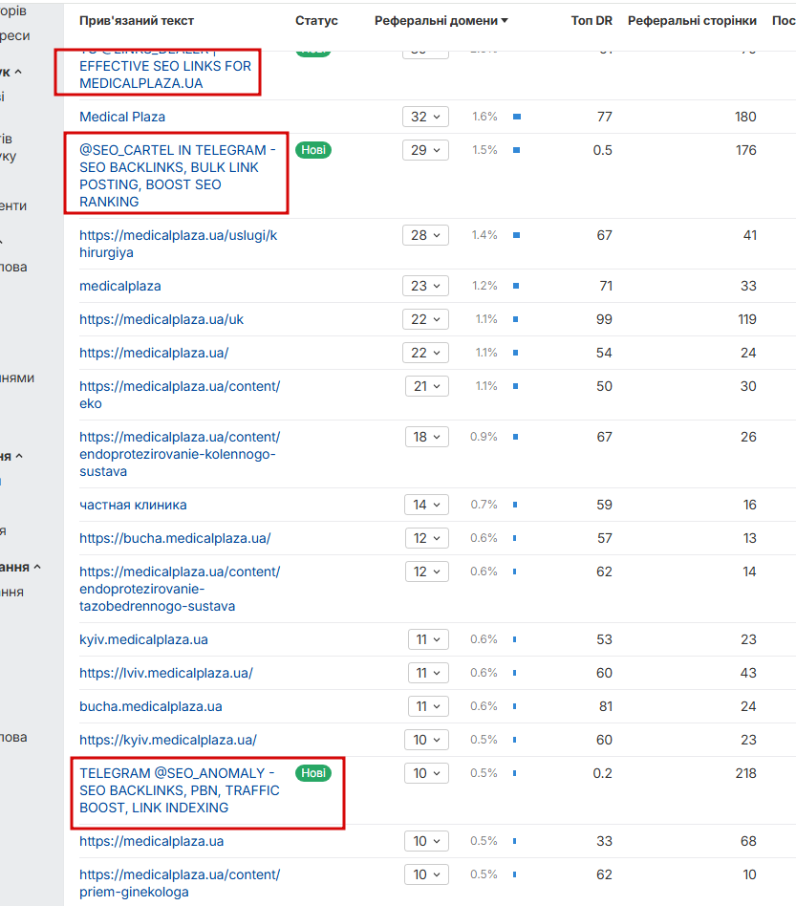Expand the 10 dropdown in https://medicalplaza.ua row
The image size is (796, 906).
426,841
